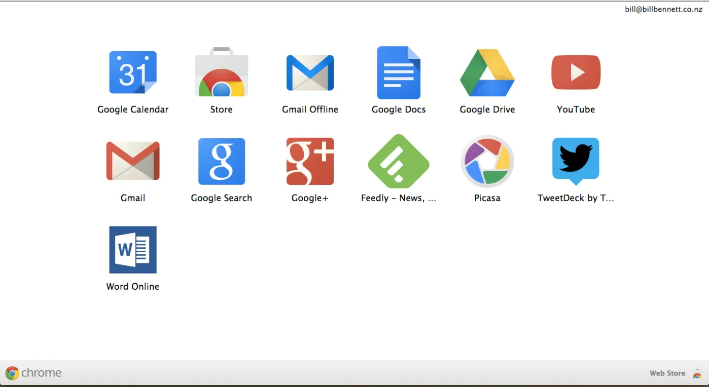Open the Picasa pinwheel icon

487,161
